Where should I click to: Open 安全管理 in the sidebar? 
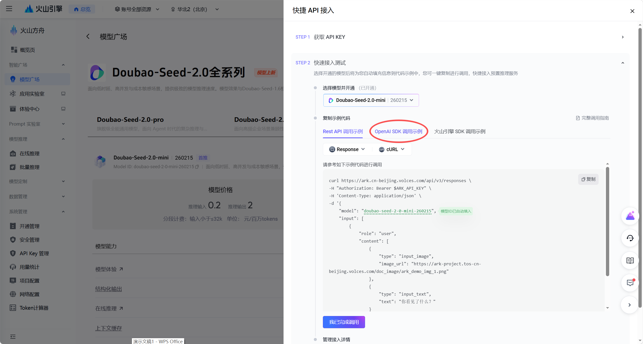pos(37,240)
